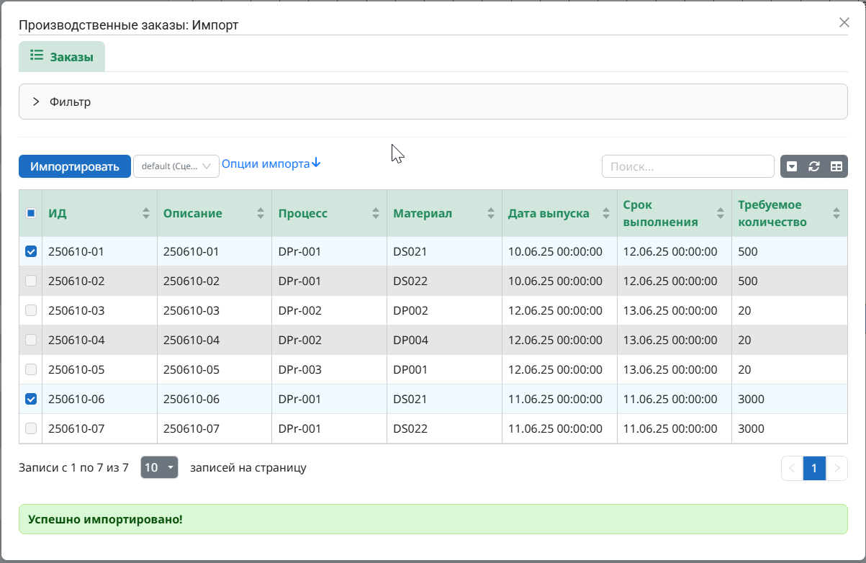Sort by ИД column arrows
This screenshot has height=563, width=866.
[146, 213]
